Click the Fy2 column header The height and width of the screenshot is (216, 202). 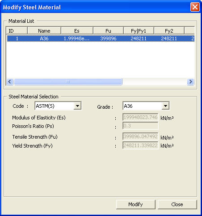169,31
